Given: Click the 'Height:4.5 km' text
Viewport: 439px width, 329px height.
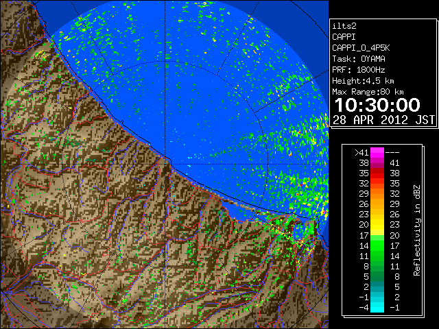Looking at the screenshot, I should [x=363, y=81].
